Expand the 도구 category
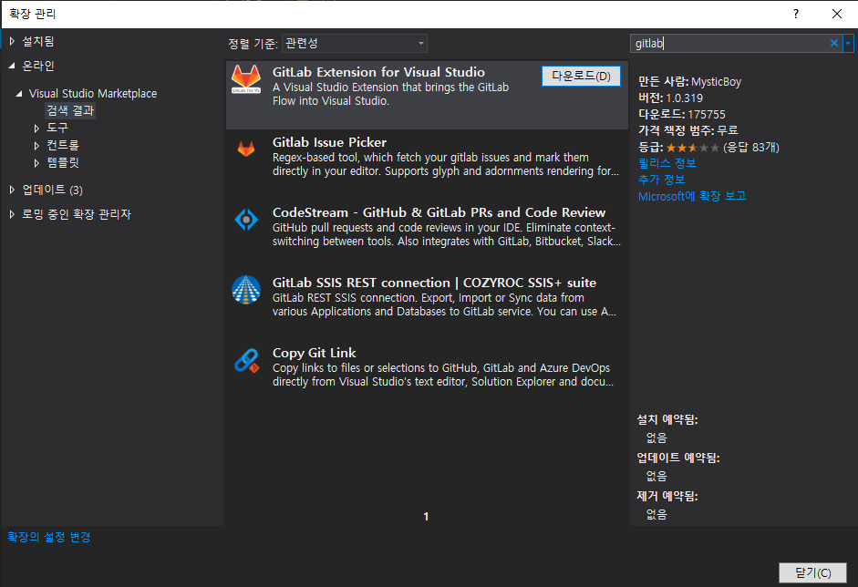This screenshot has width=858, height=587. click(36, 128)
